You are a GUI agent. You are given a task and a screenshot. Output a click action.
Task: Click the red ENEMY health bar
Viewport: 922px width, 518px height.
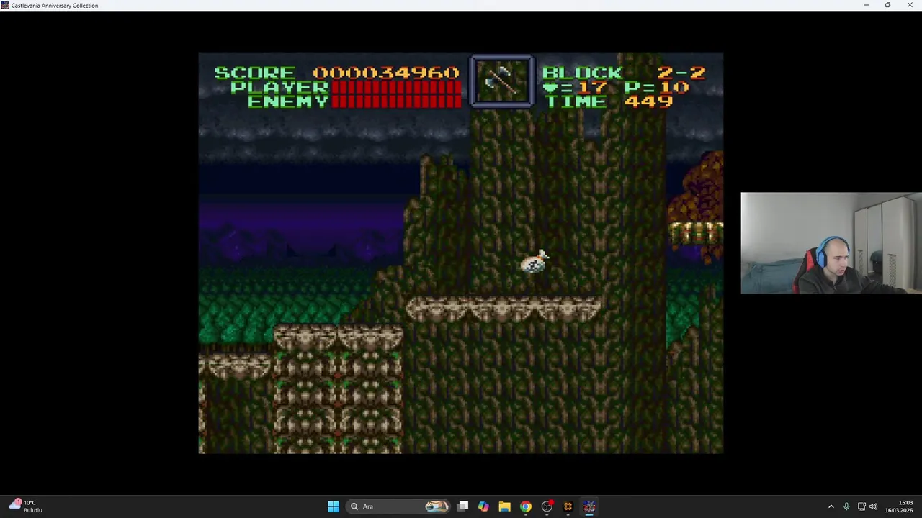pyautogui.click(x=395, y=101)
